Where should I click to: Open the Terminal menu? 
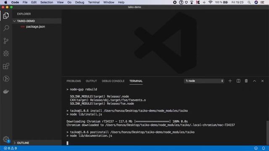click(94, 2)
